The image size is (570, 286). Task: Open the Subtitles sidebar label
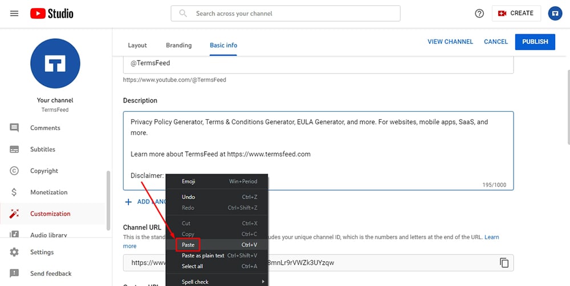43,150
